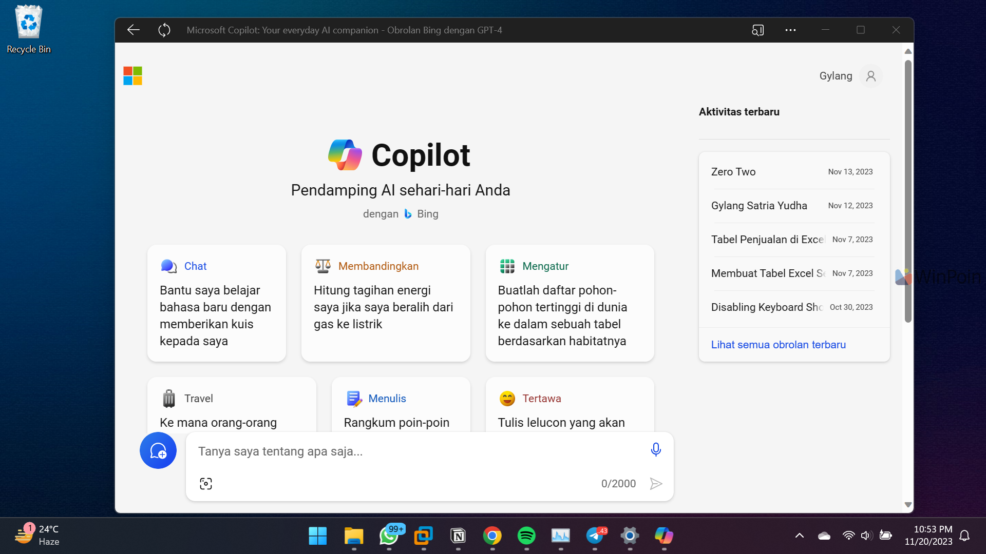Select the Chat language quiz suggestion card

[216, 303]
